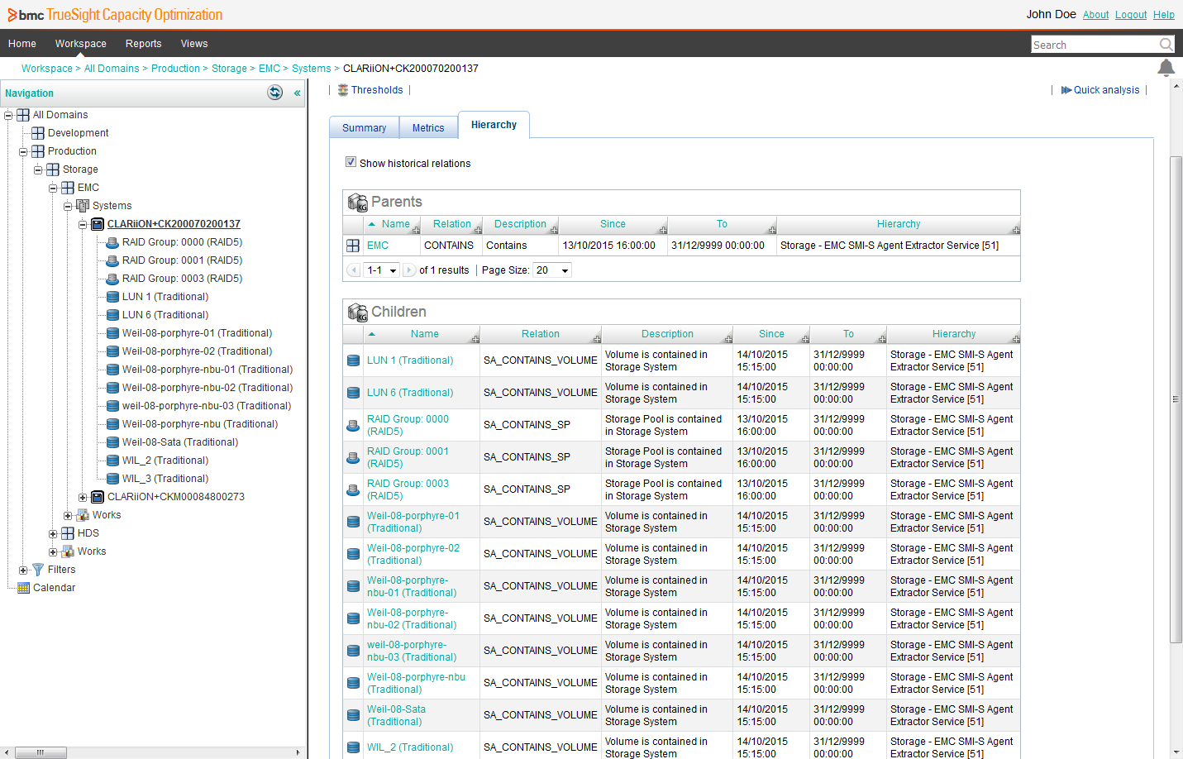Click previous page arrow in Parents pager
This screenshot has height=759, width=1183.
coord(354,270)
